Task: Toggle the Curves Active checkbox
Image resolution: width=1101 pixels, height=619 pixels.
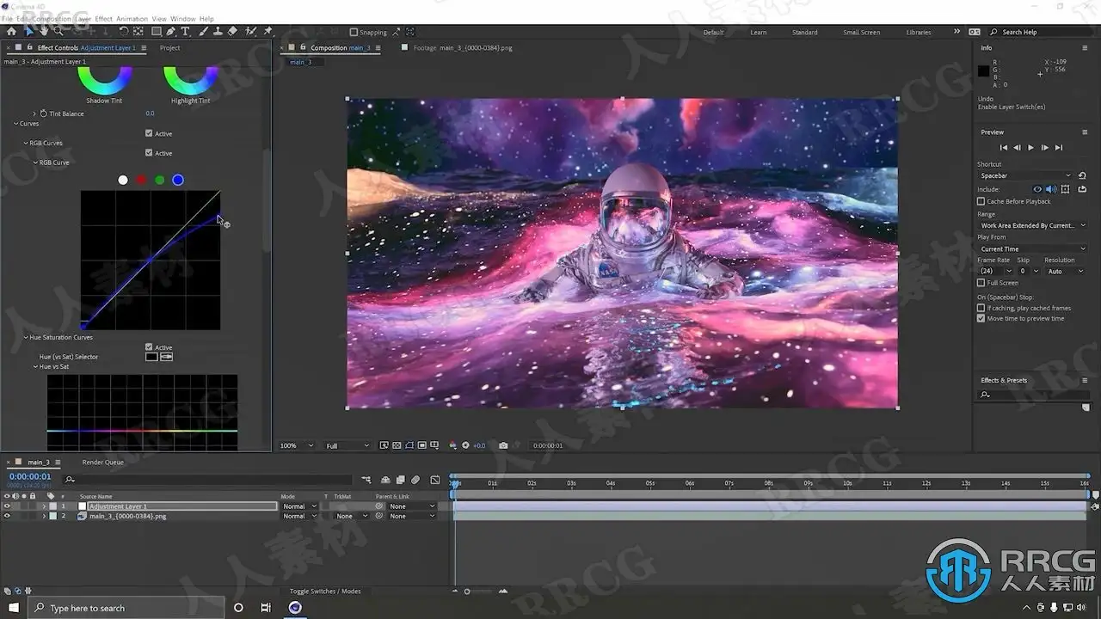Action: tap(149, 133)
